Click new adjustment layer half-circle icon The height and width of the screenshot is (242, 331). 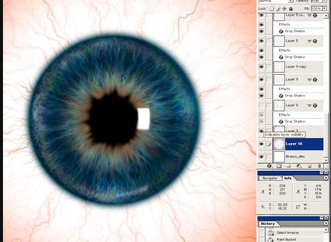(299, 166)
